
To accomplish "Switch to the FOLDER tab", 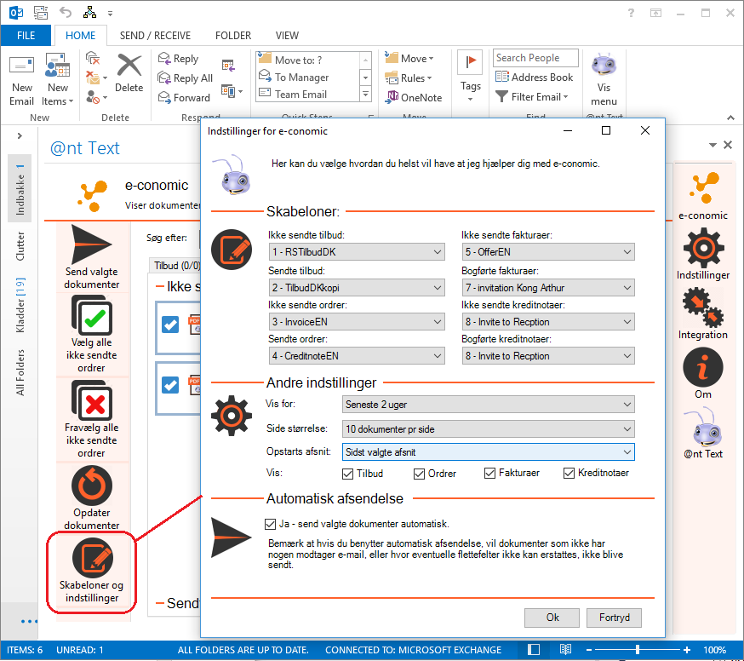I will [x=233, y=35].
